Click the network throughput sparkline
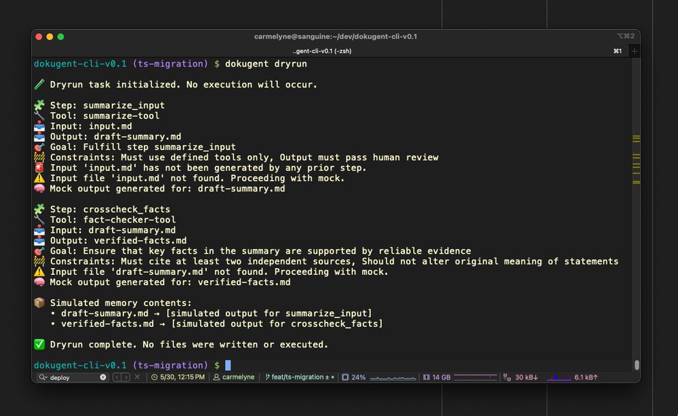This screenshot has width=678, height=416. pyautogui.click(x=558, y=377)
